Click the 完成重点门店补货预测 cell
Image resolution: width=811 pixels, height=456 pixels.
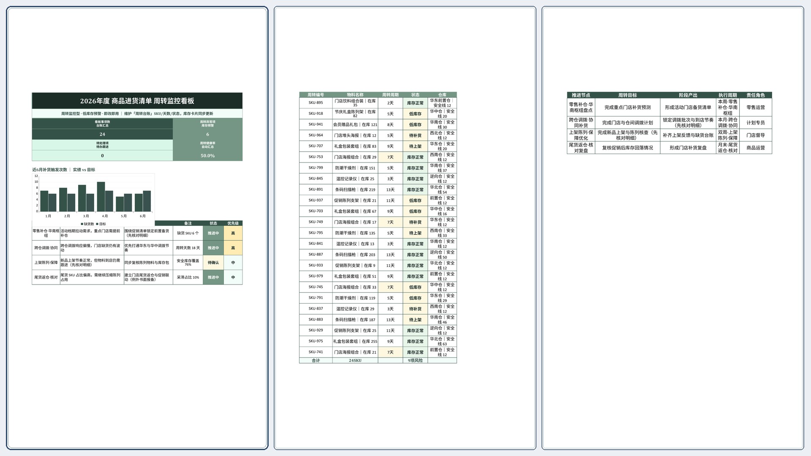point(628,108)
